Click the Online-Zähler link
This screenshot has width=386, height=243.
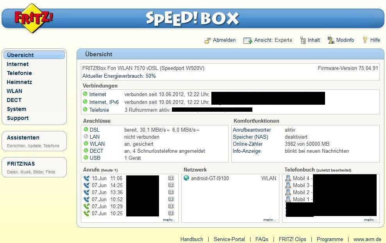tap(248, 144)
